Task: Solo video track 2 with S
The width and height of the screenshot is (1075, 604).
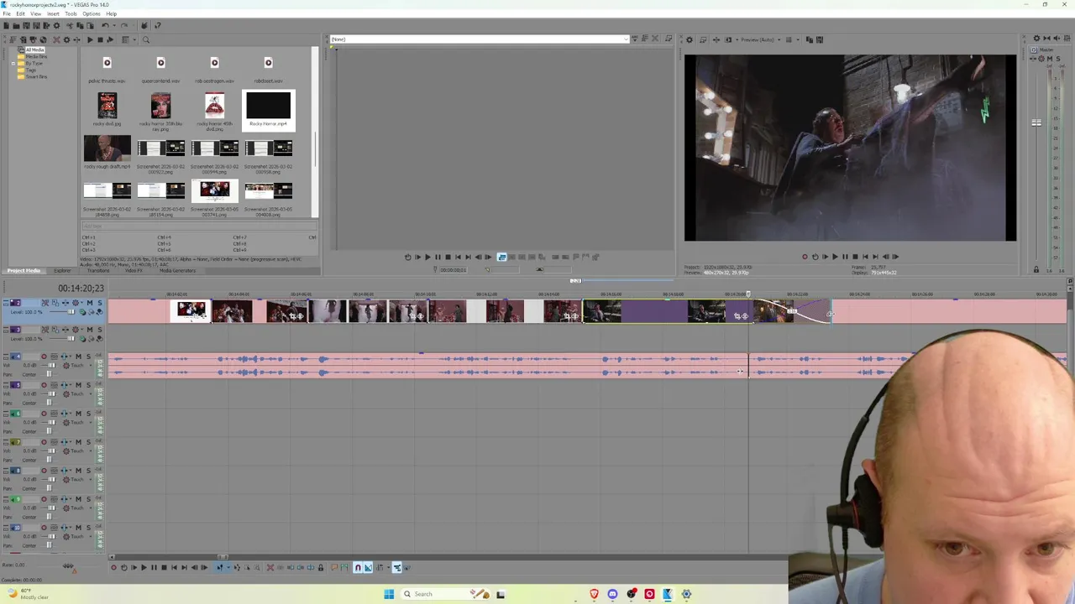Action: click(99, 303)
